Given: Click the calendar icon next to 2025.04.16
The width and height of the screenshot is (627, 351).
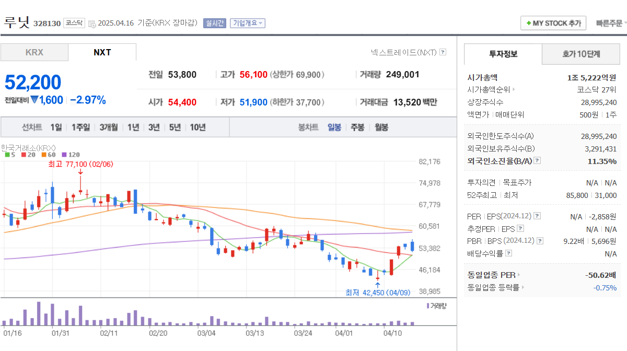Looking at the screenshot, I should tap(91, 23).
